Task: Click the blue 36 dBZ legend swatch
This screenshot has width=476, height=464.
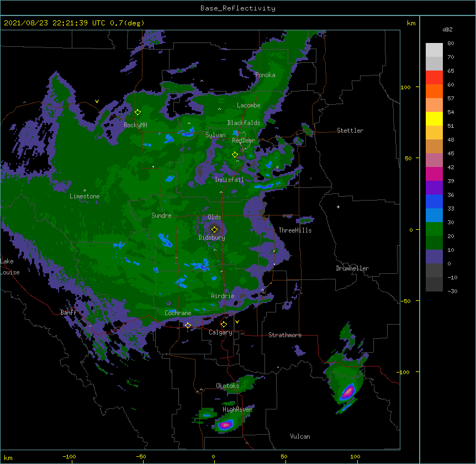Action: (434, 201)
